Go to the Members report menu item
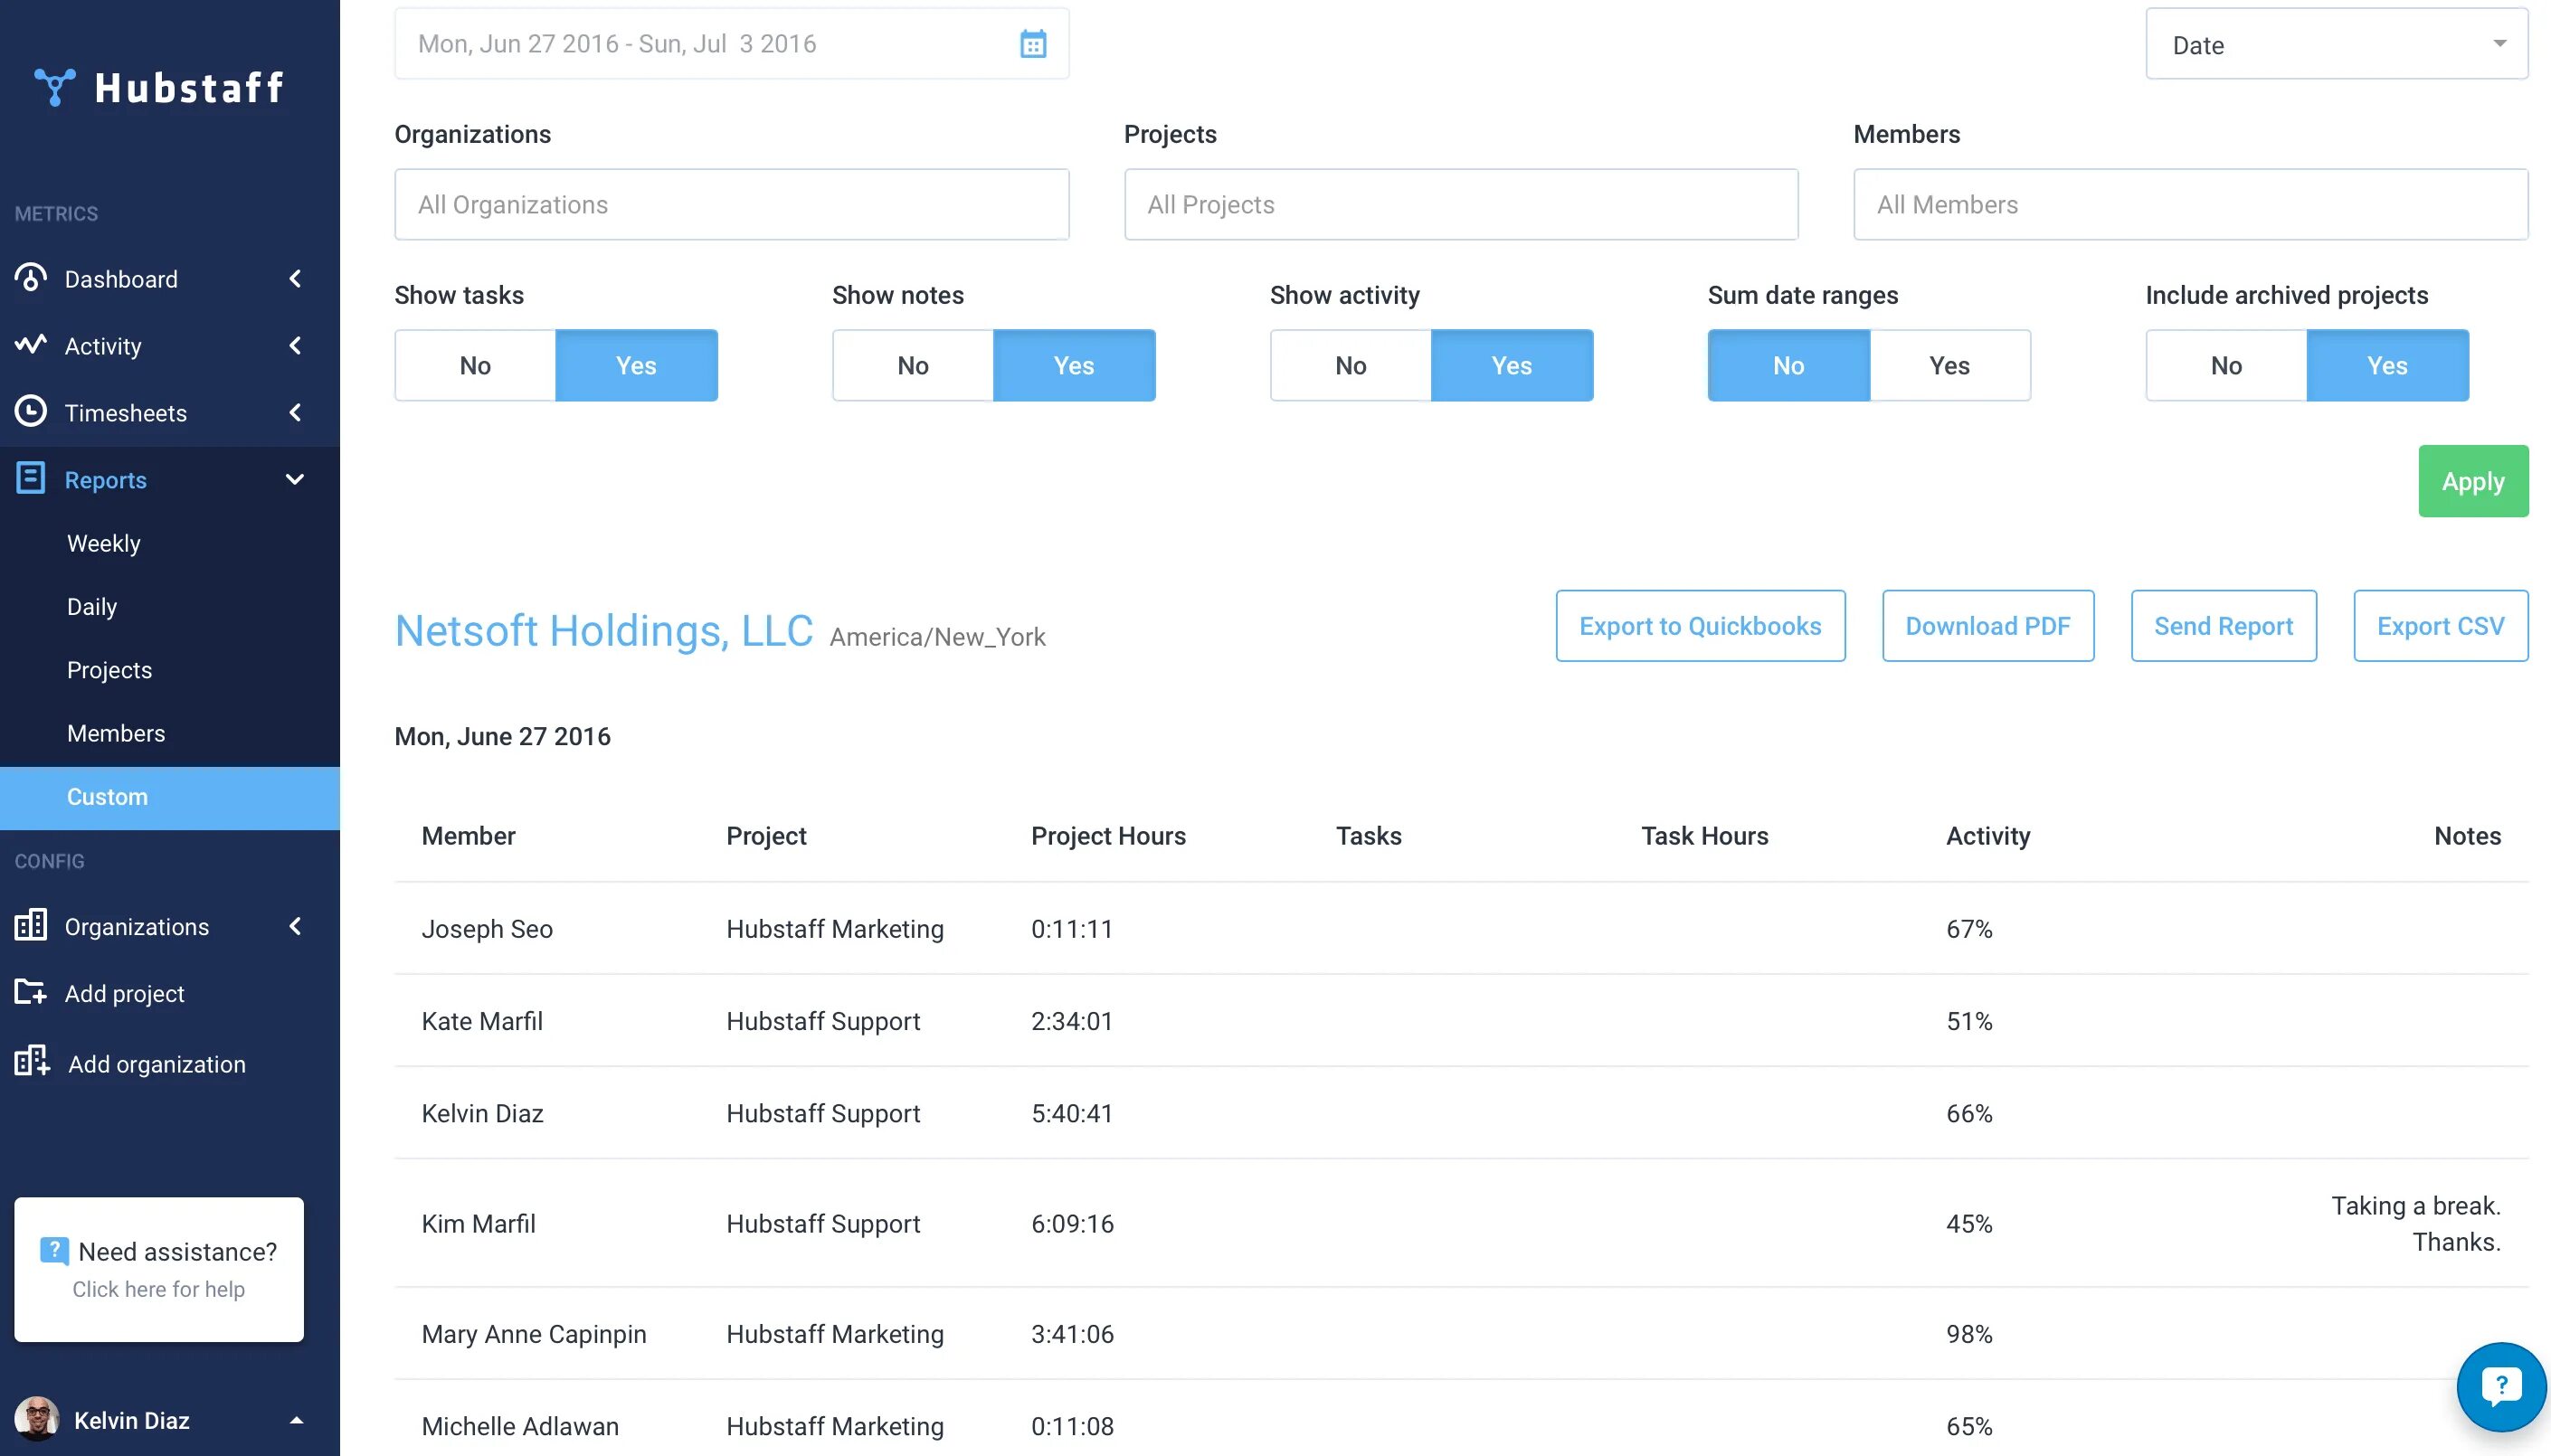Screen dimensions: 2551x1456 [x=116, y=733]
